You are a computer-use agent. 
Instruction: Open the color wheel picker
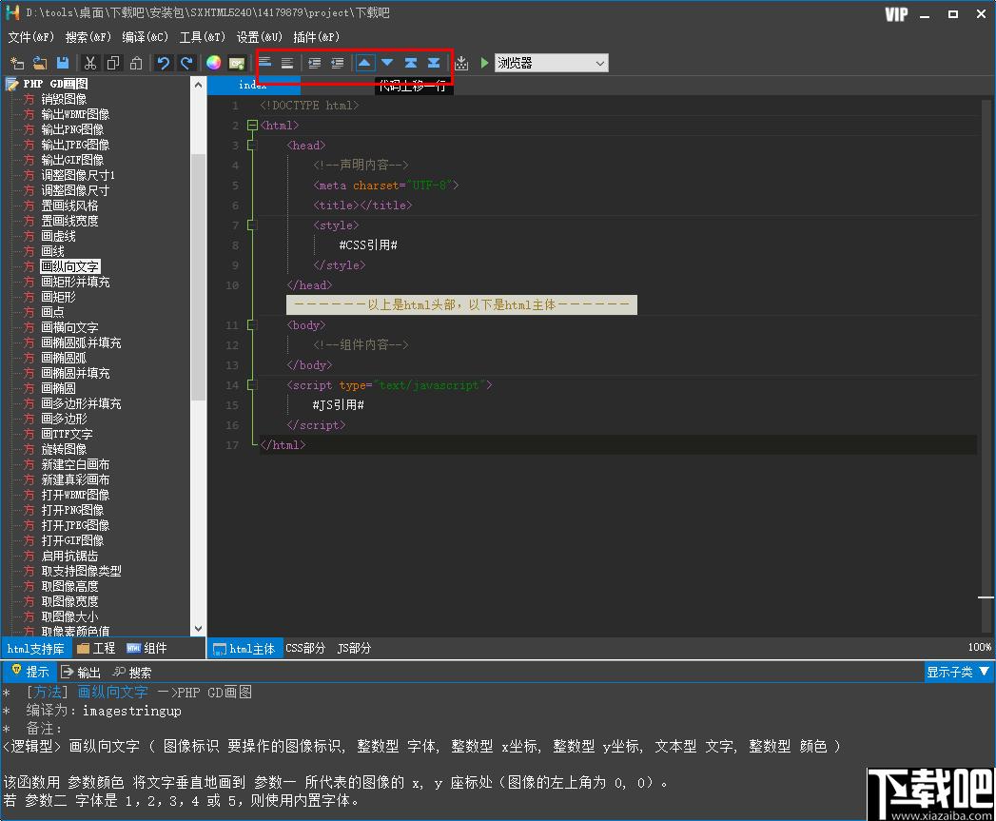coord(213,63)
